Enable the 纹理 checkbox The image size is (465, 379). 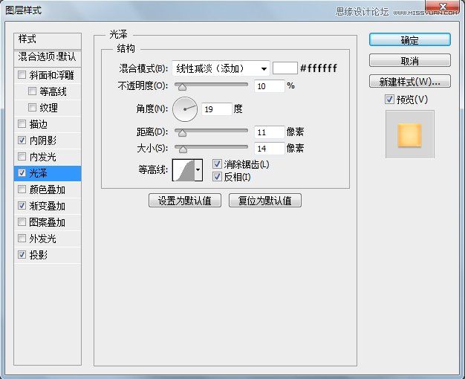click(32, 108)
